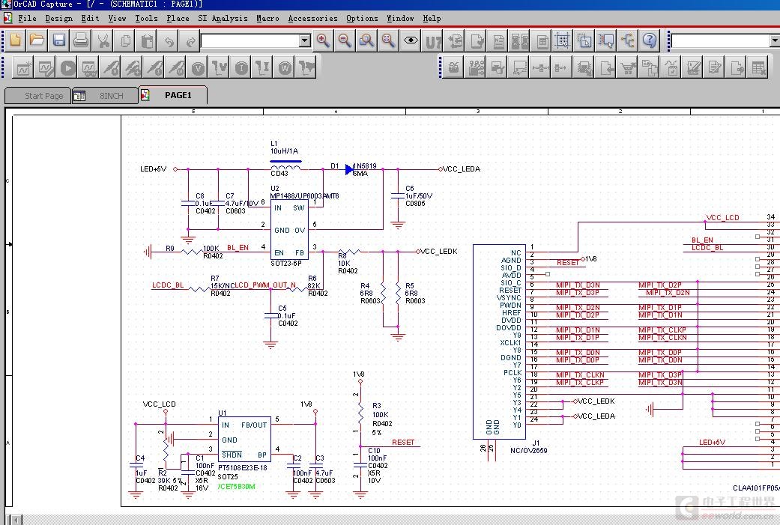Screen dimensions: 780x525
Task: Create a new document with New icon
Action: (16, 40)
